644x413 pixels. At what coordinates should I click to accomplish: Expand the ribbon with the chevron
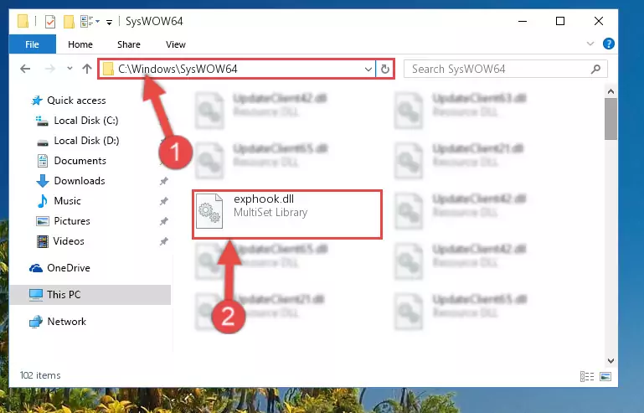tap(590, 44)
